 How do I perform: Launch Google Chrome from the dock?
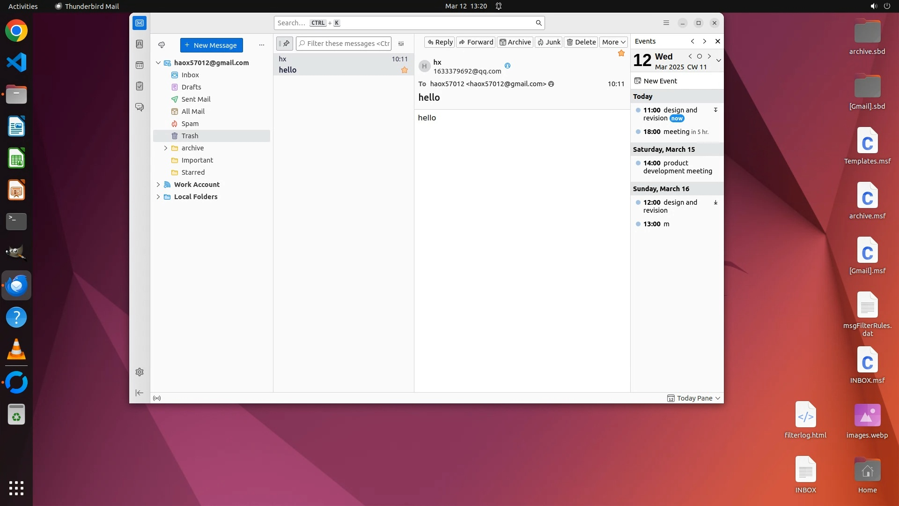pyautogui.click(x=16, y=31)
